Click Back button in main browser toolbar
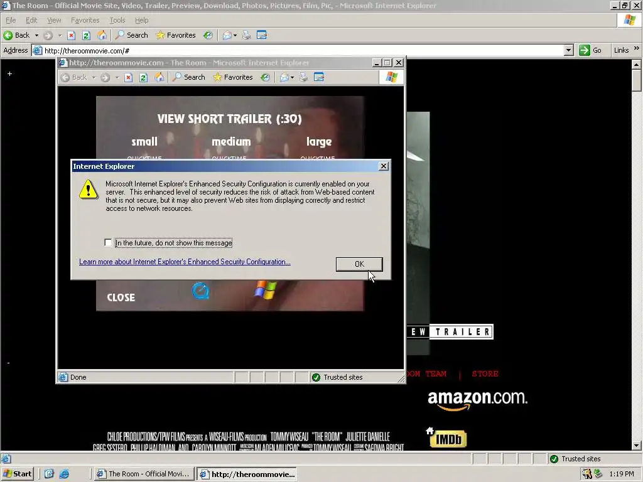The width and height of the screenshot is (643, 482). pos(17,35)
